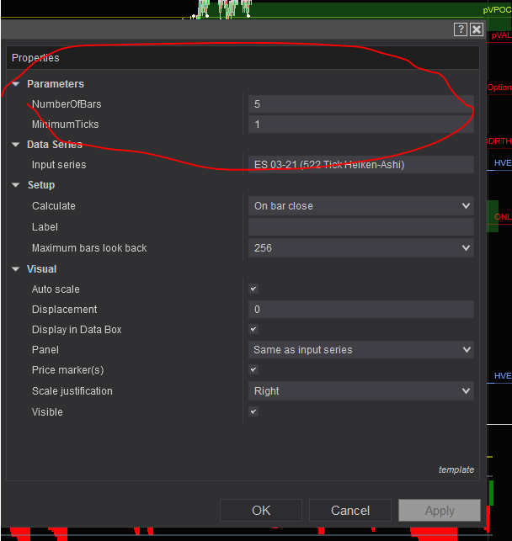
Task: Select the Maximum bars look back label
Action: coord(89,247)
